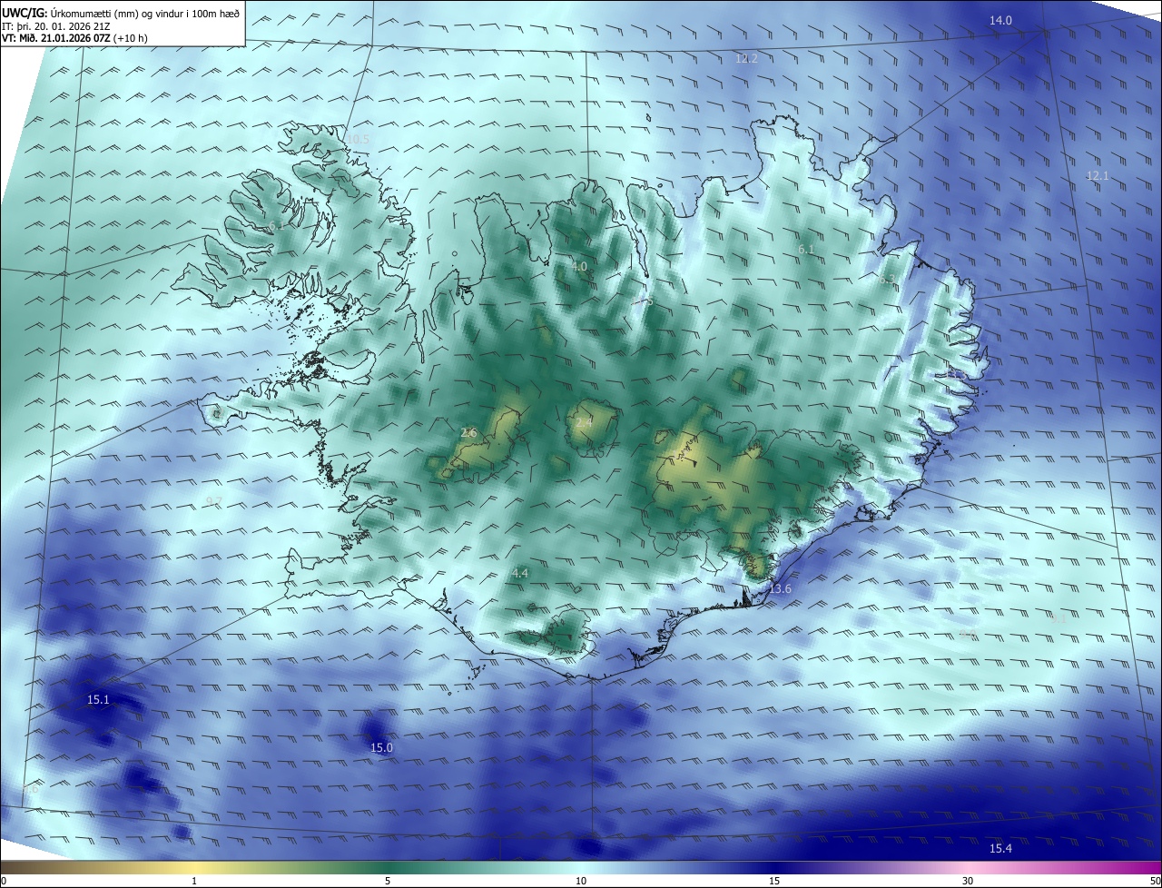This screenshot has height=888, width=1162.
Task: Click the 30 tick label on color scale
Action: [968, 881]
